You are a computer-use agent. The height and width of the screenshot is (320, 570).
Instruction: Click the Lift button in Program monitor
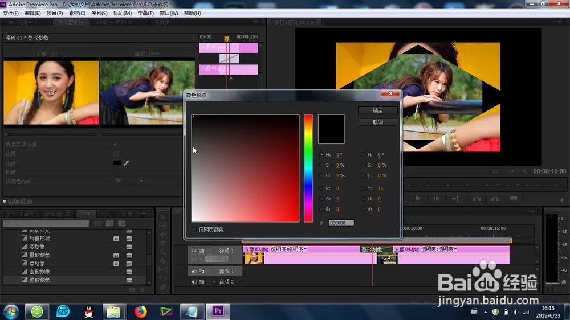click(x=477, y=198)
